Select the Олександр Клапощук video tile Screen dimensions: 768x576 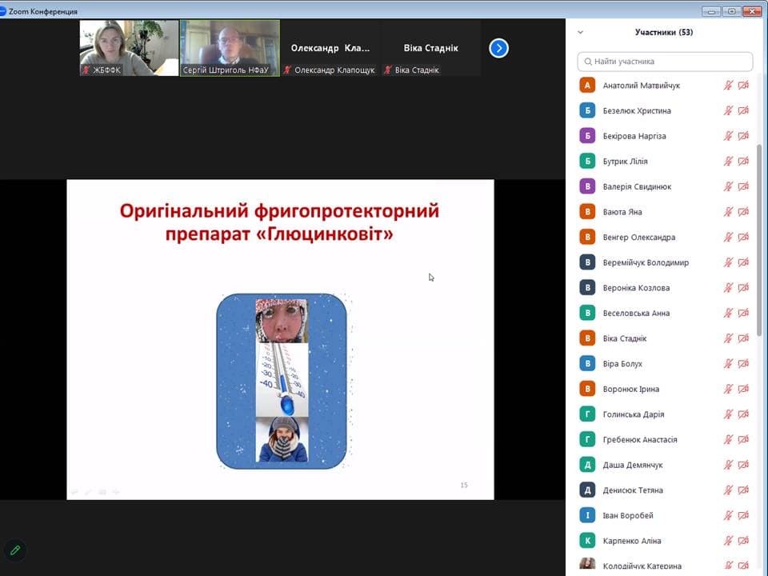click(x=330, y=48)
